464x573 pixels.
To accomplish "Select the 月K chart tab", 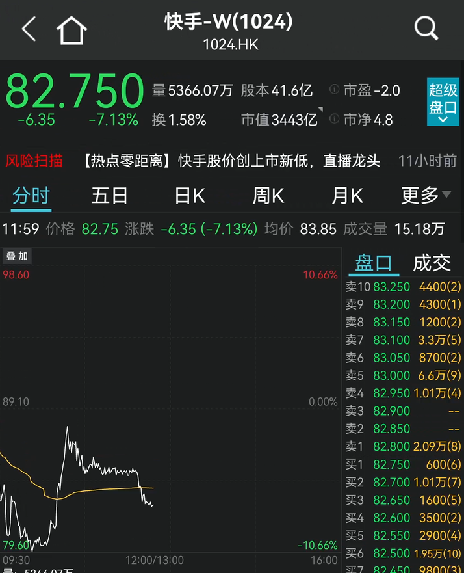I will 347,195.
